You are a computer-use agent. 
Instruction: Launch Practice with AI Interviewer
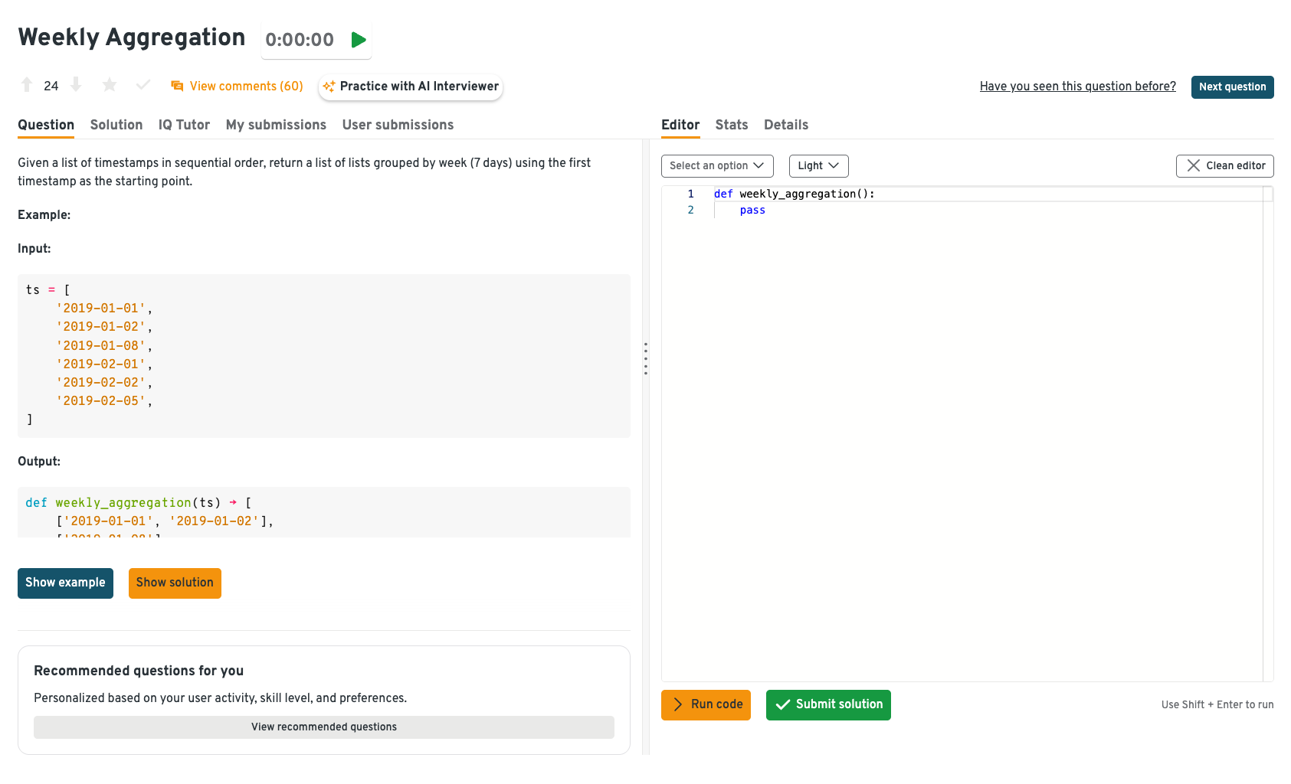pos(411,87)
